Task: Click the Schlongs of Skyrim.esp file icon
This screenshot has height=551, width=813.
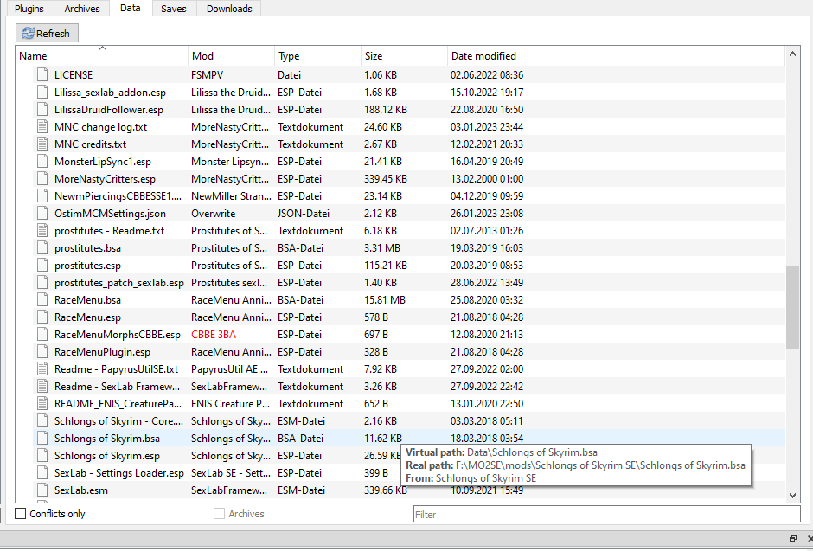Action: 42,456
